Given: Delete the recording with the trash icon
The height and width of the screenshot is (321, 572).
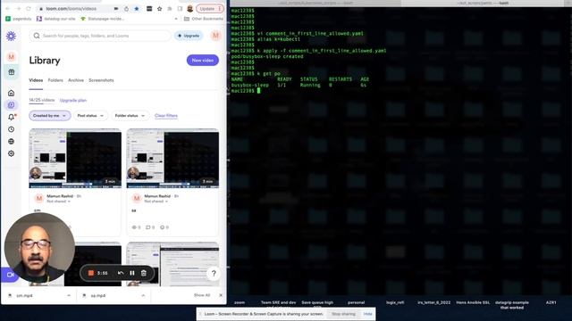Looking at the screenshot, I should coord(144,273).
